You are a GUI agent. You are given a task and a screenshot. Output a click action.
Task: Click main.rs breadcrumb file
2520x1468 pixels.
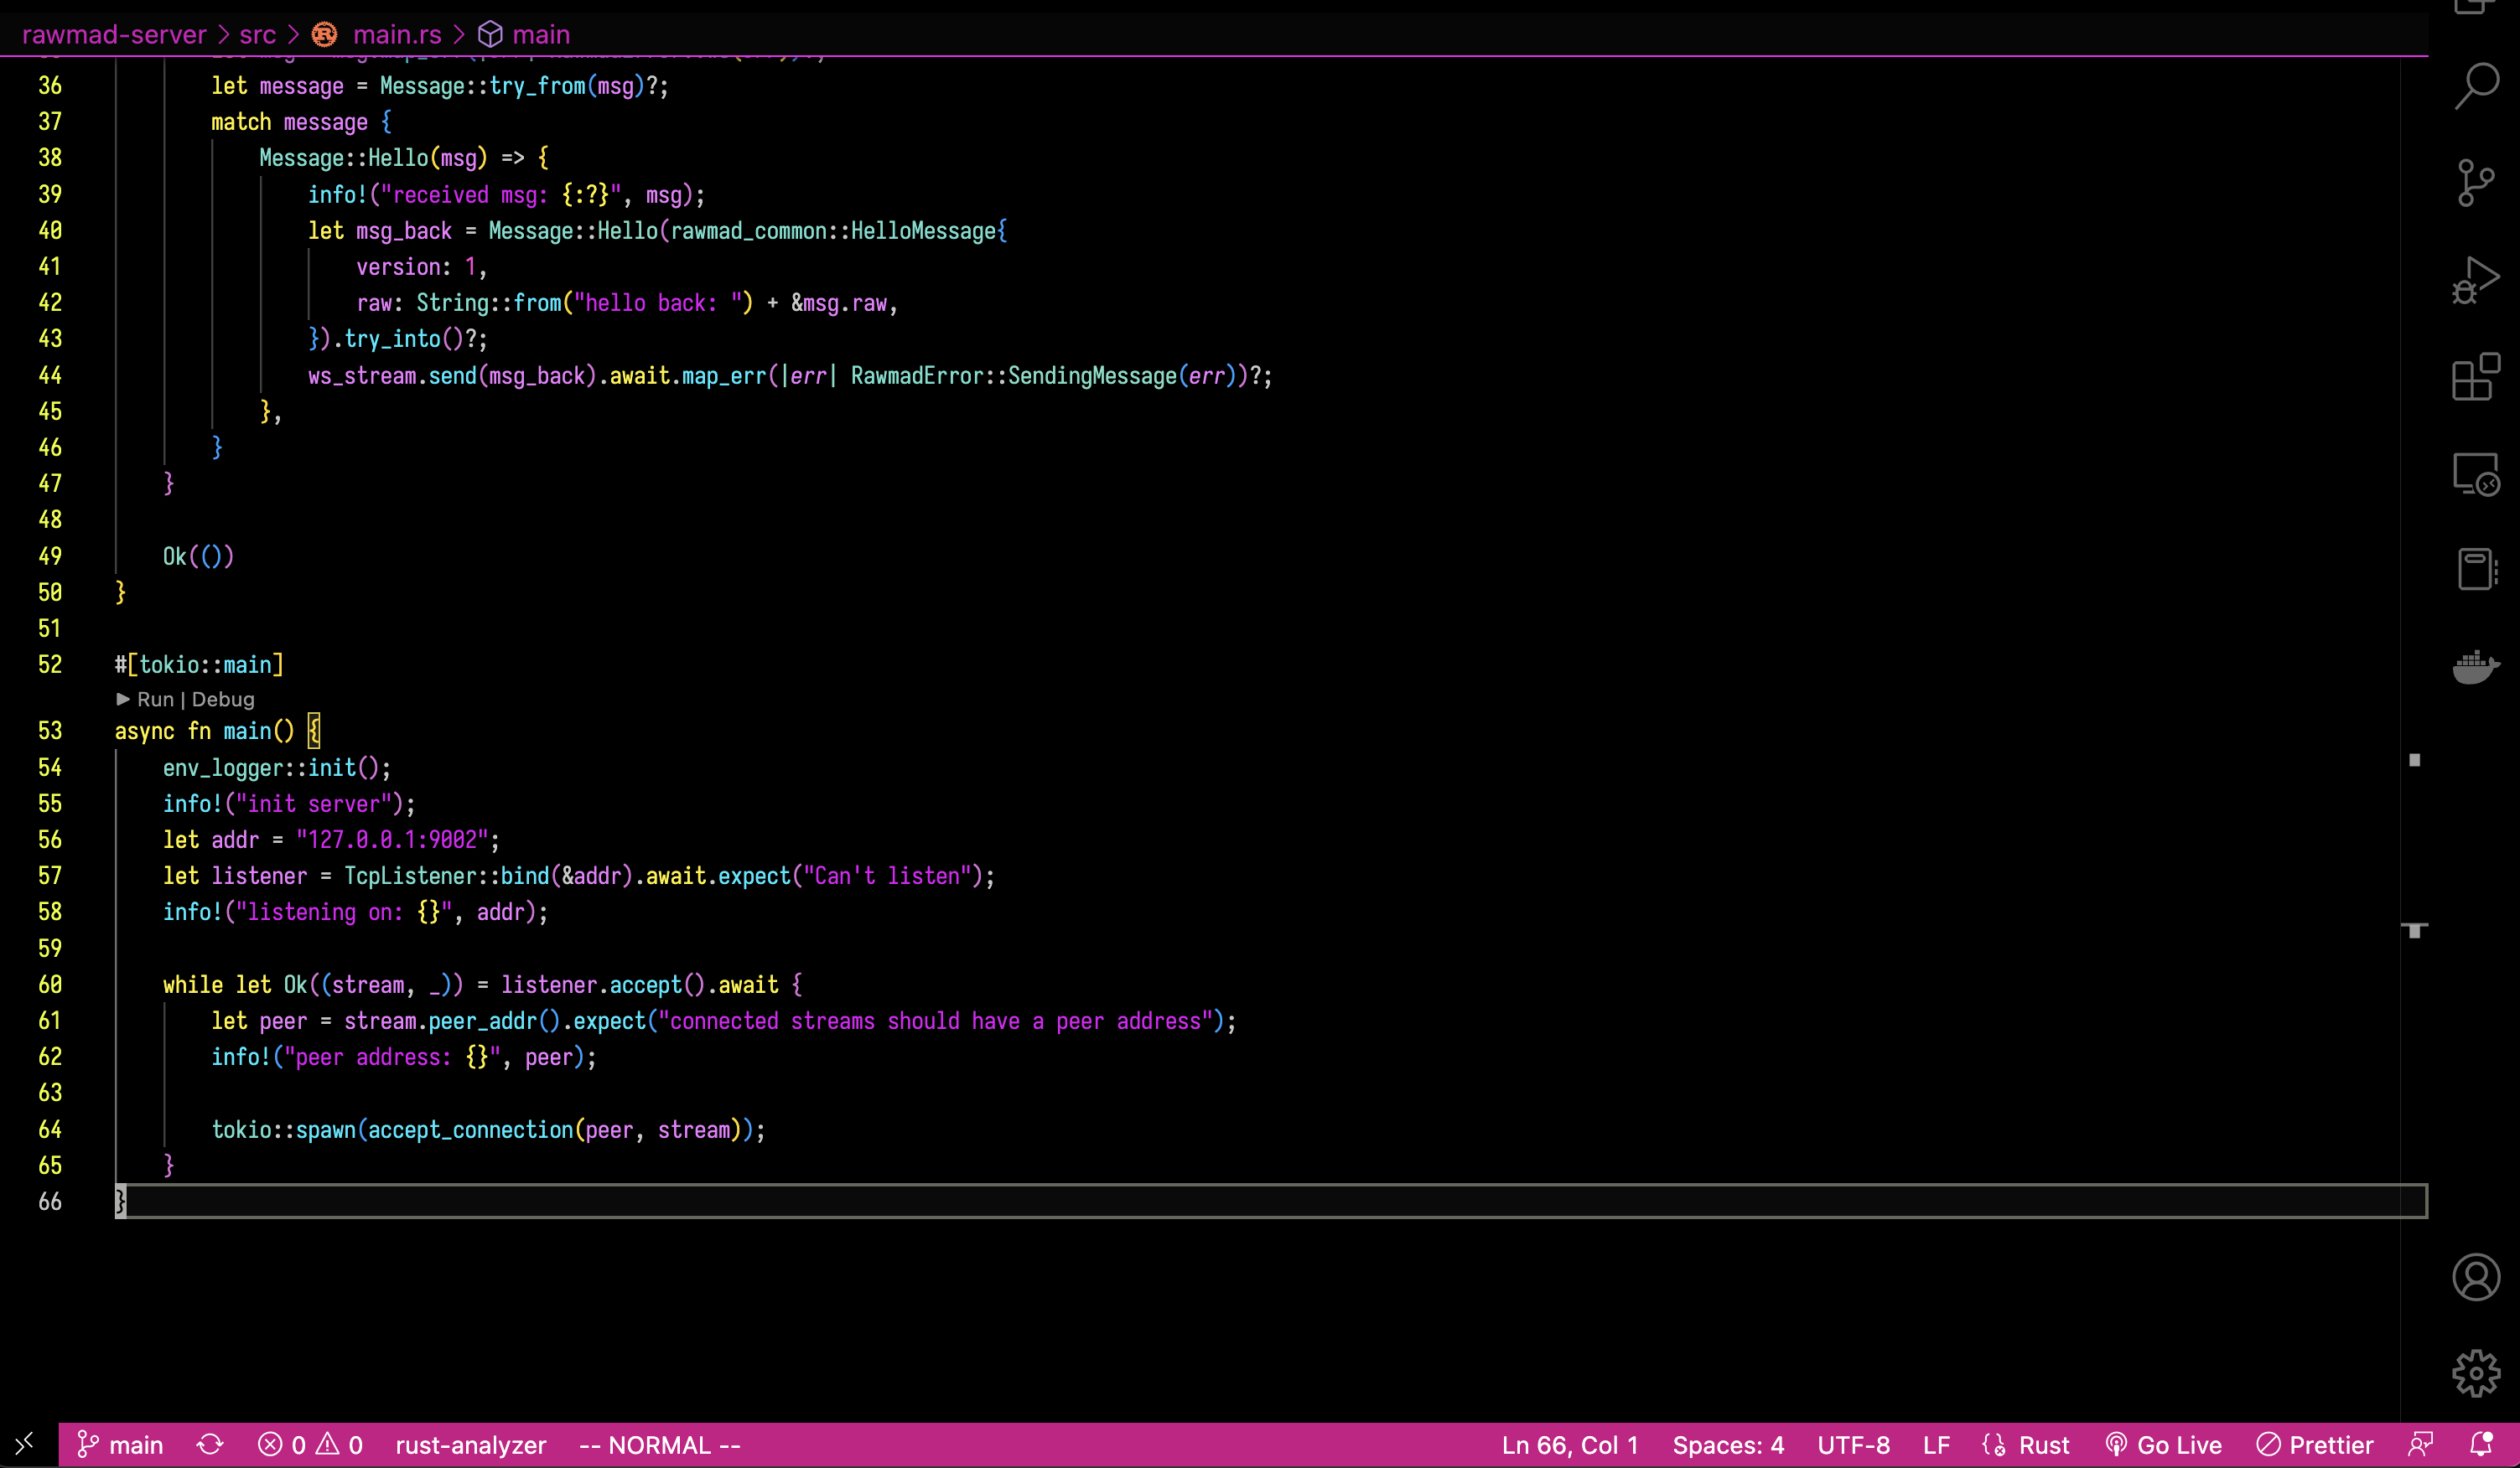(397, 35)
